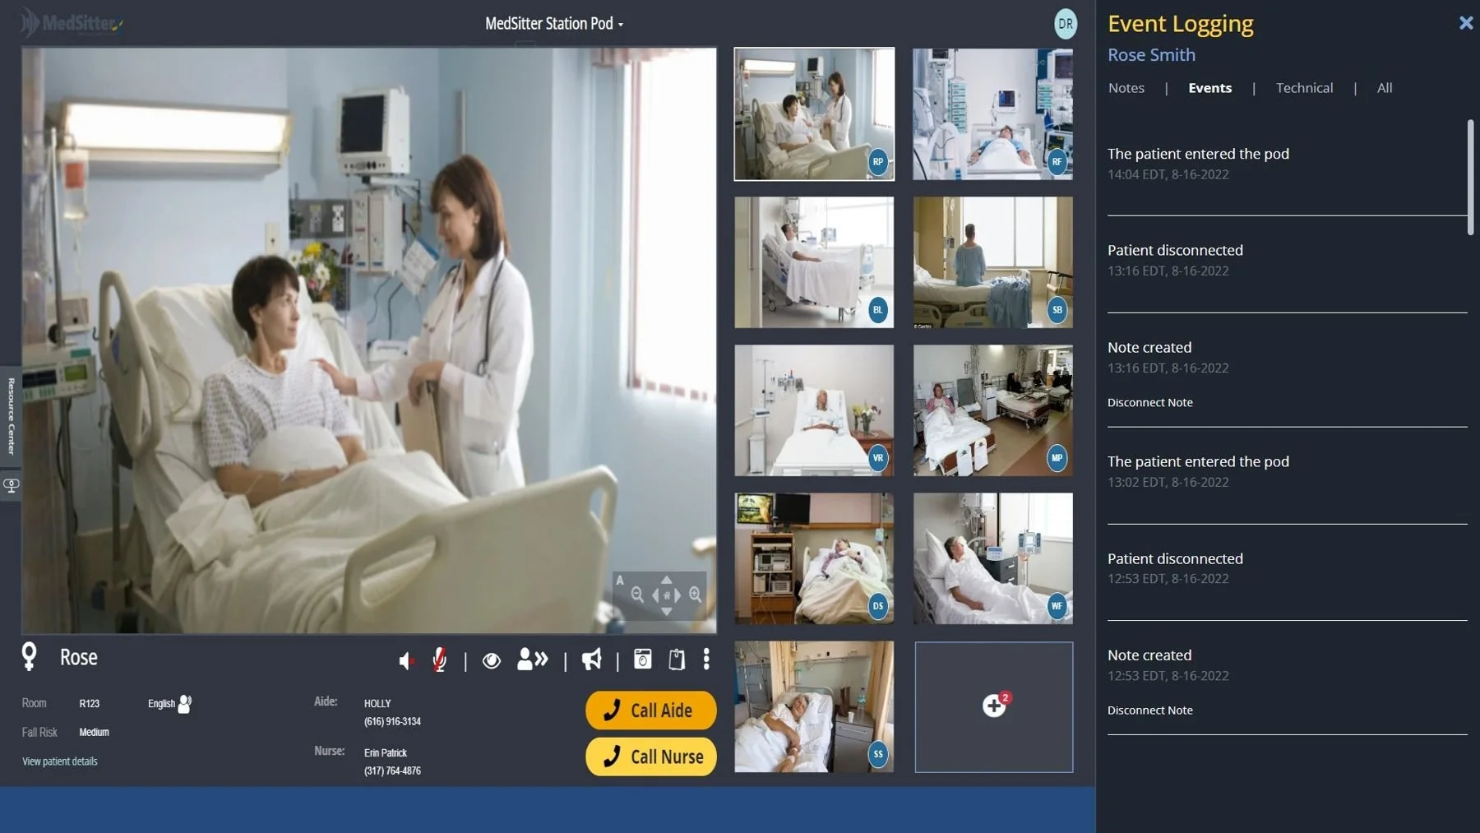This screenshot has height=833, width=1480.
Task: Pan the camera down
Action: click(667, 611)
